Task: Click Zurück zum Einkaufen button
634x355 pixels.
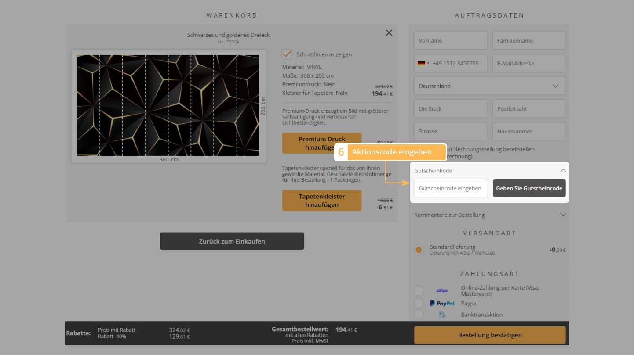Action: (x=232, y=241)
